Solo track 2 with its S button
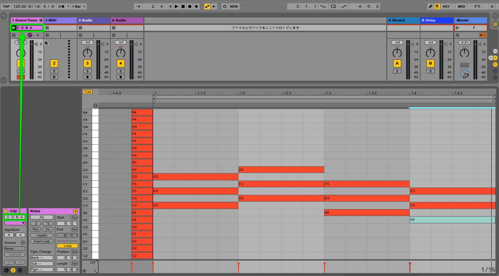499x276 pixels. click(54, 71)
